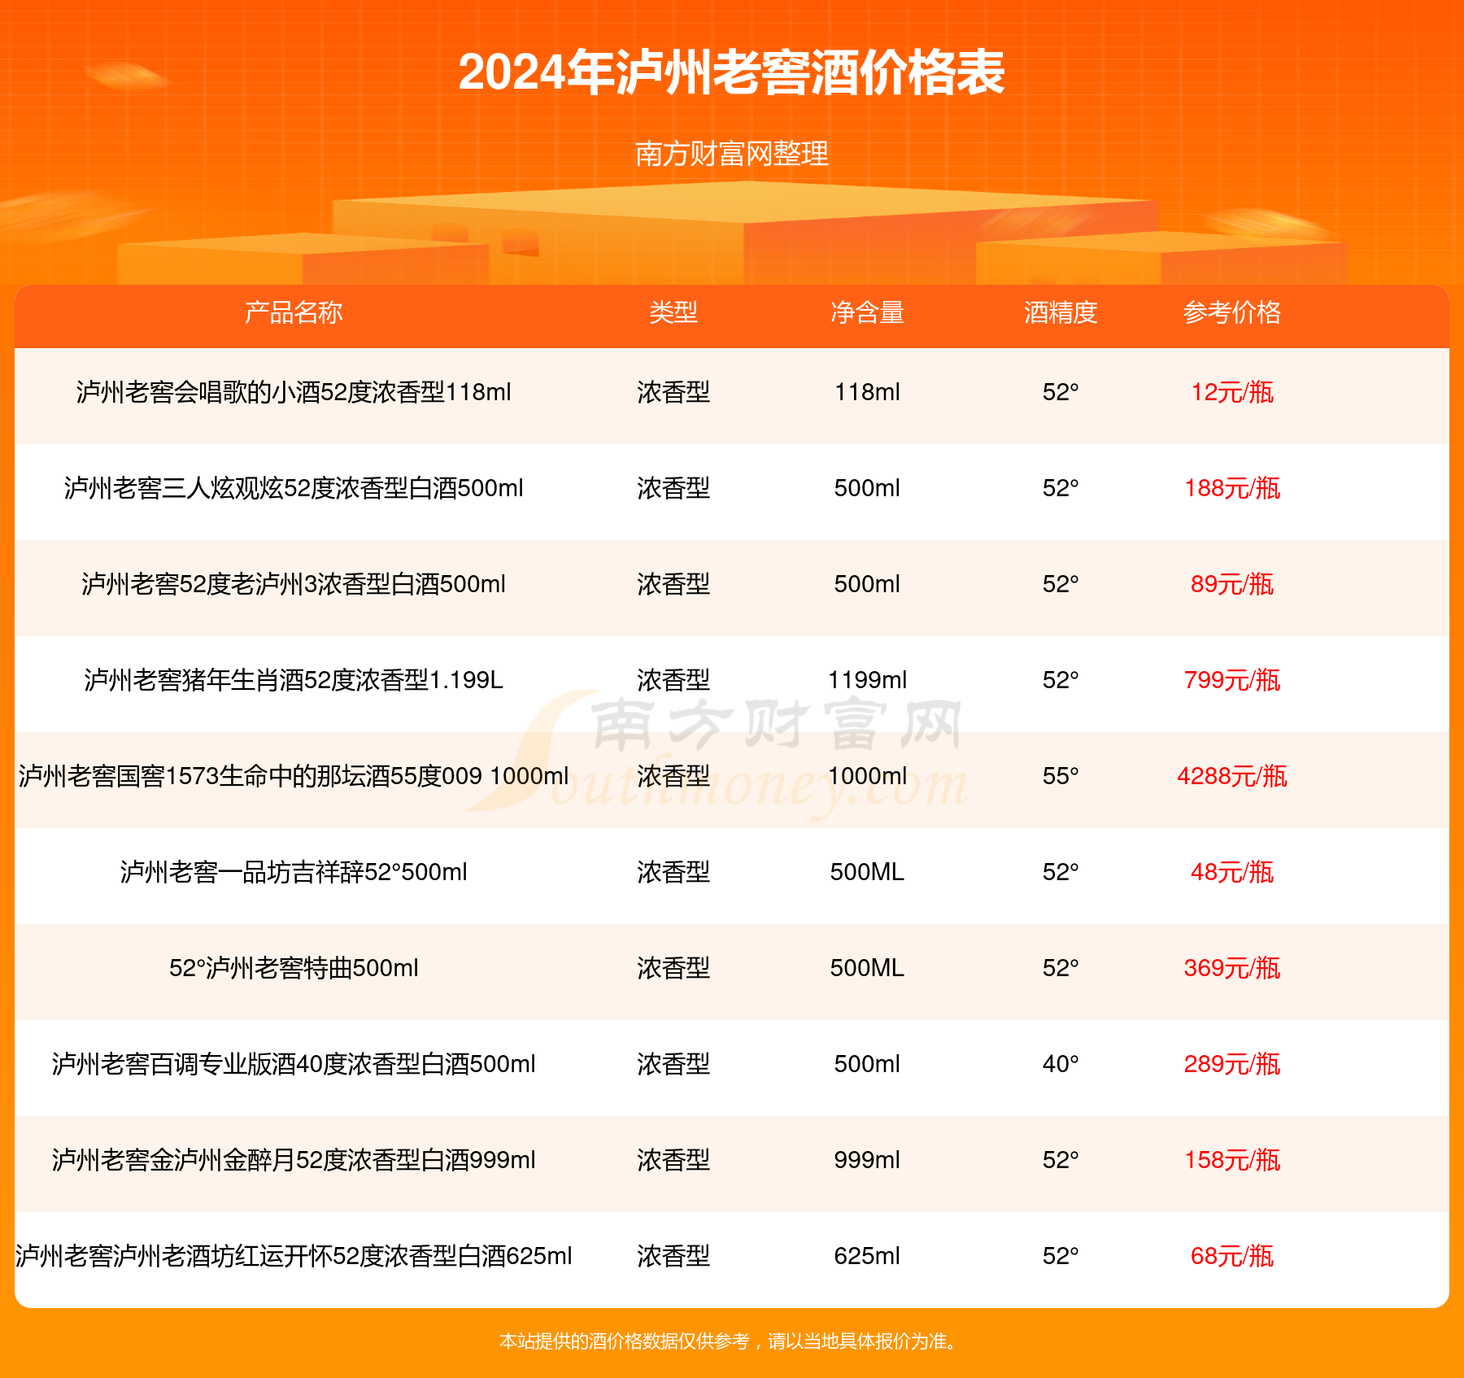Click the 4288元/瓶 price
Screen dimensions: 1464x1378
click(x=1232, y=776)
